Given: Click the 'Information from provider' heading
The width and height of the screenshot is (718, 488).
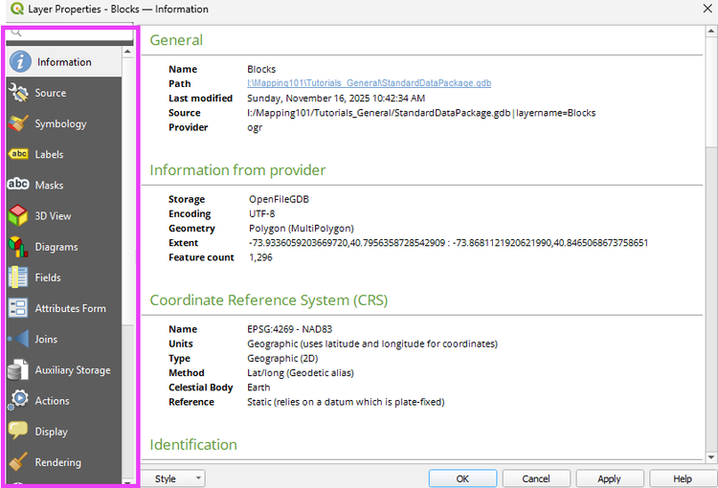Looking at the screenshot, I should click(x=237, y=170).
